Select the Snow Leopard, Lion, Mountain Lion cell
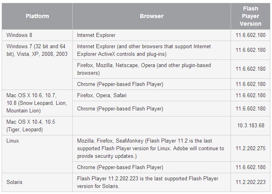This screenshot has width=272, height=194. (x=37, y=103)
